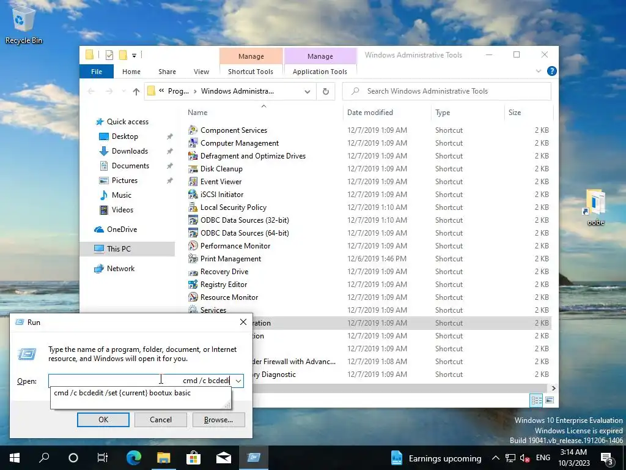Open Quick Access Toolbar customize dropdown
This screenshot has width=626, height=470.
pos(134,55)
